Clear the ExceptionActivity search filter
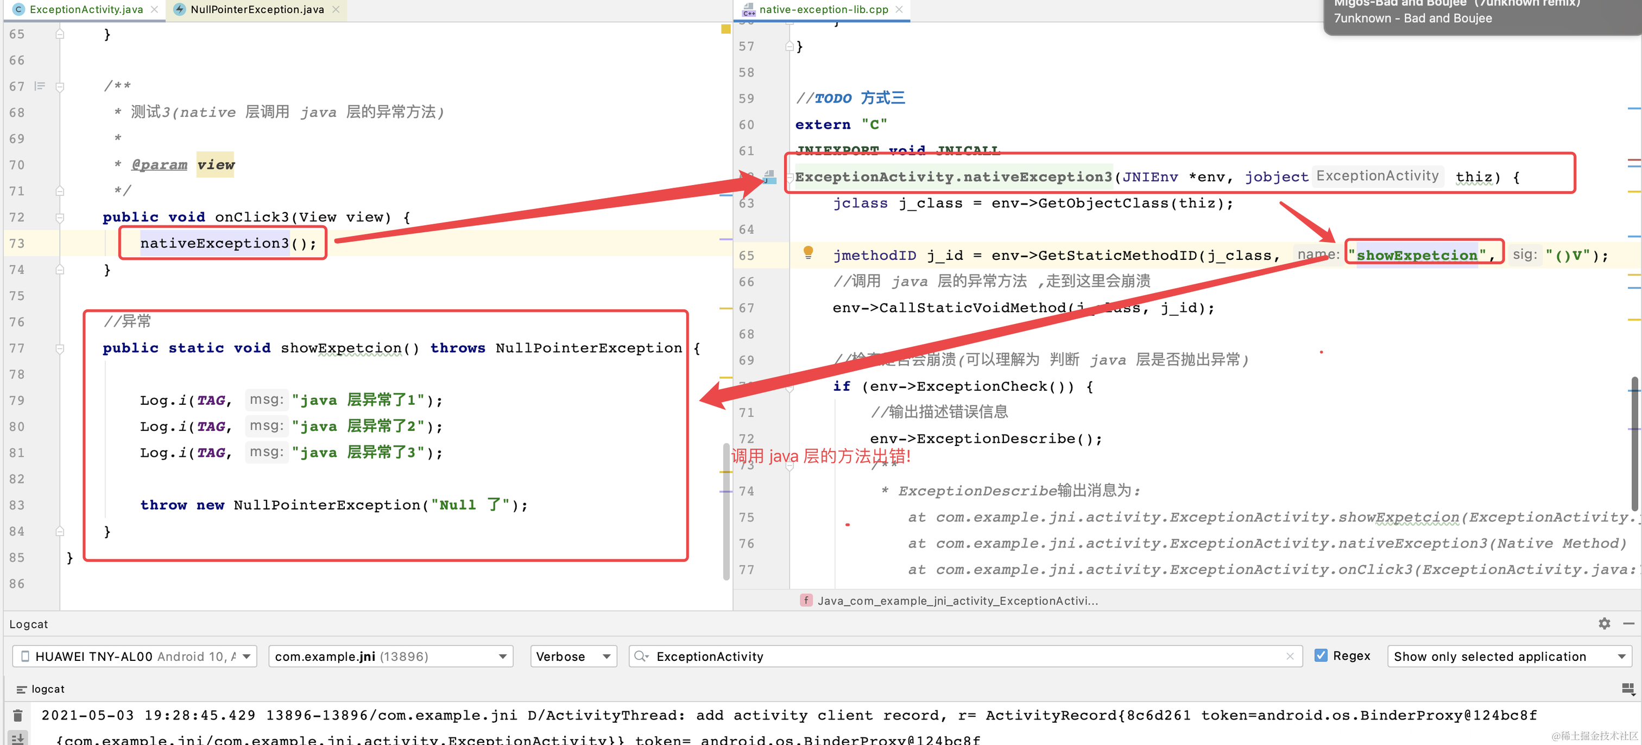The width and height of the screenshot is (1642, 745). click(x=1290, y=657)
